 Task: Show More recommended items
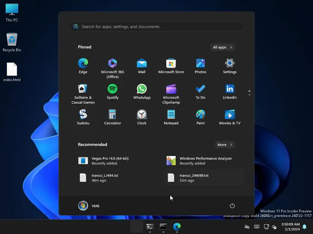pyautogui.click(x=225, y=145)
